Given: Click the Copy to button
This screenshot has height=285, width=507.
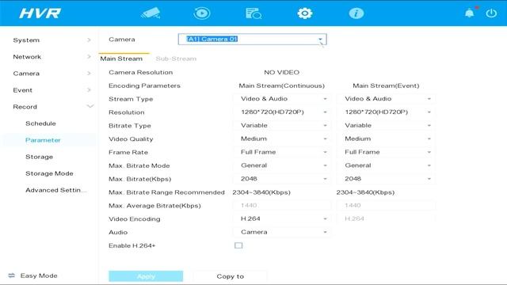Looking at the screenshot, I should click(x=230, y=276).
